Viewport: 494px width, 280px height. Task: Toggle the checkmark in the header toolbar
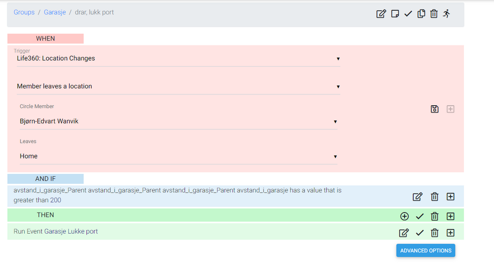tap(408, 14)
